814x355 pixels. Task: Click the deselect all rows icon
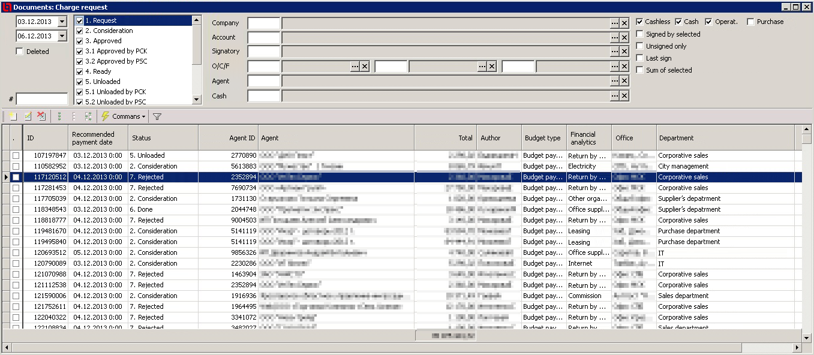[x=74, y=116]
